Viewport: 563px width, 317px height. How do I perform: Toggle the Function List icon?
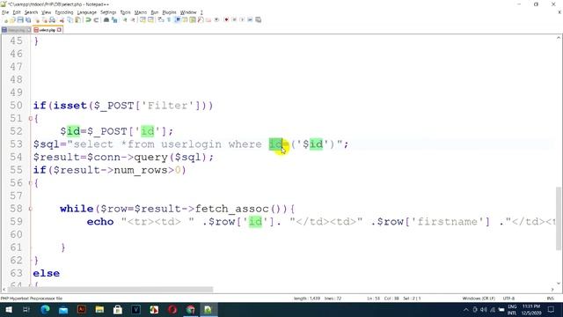(x=201, y=19)
